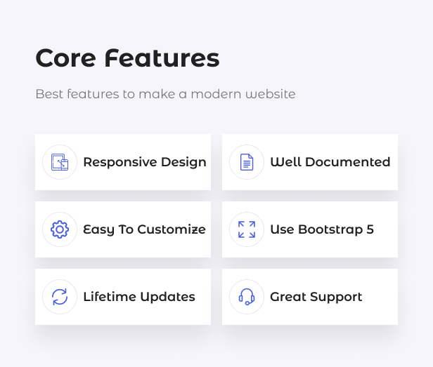
Task: Click the headset support icon
Action: pyautogui.click(x=247, y=297)
